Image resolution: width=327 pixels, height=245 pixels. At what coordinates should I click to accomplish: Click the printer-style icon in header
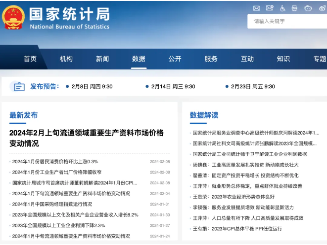[294, 8]
